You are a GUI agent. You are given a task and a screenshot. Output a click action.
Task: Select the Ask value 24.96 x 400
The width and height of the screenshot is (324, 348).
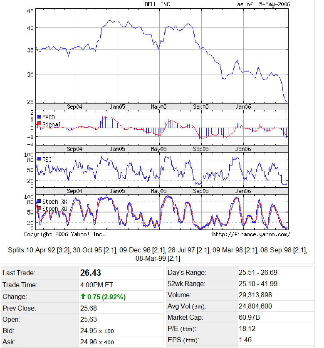(97, 342)
